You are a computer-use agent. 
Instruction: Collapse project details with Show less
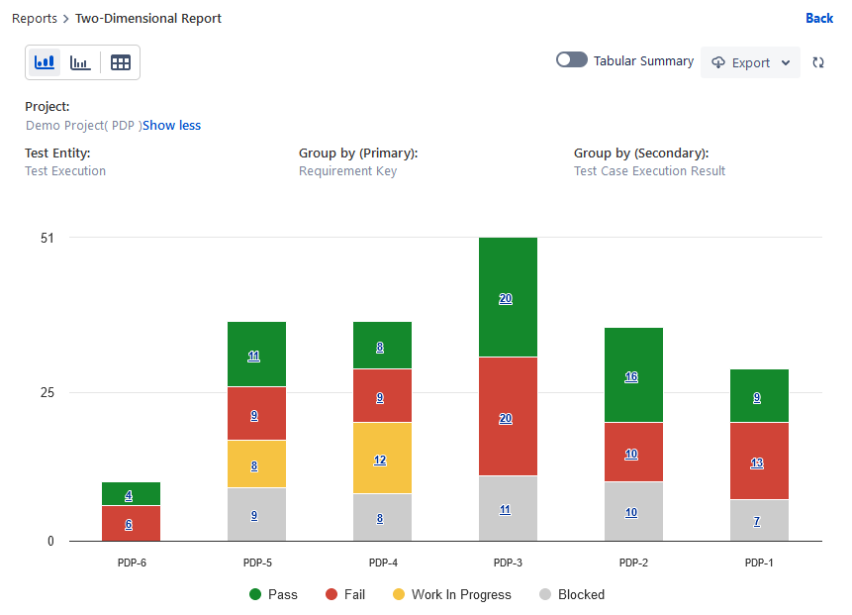[171, 126]
